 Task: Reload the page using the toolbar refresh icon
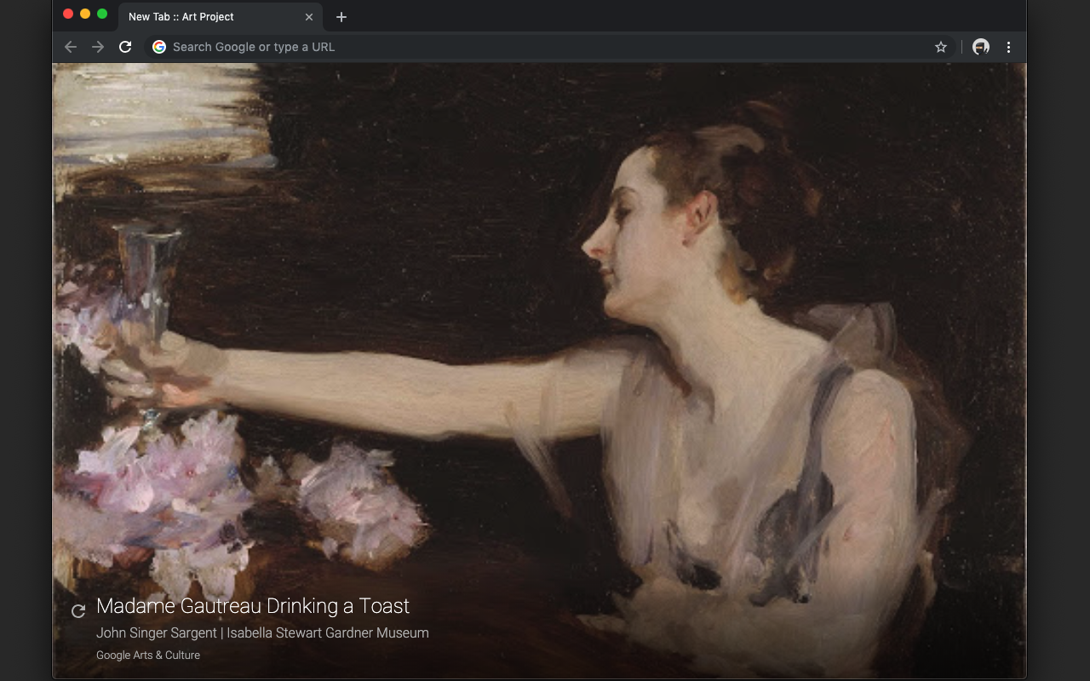pyautogui.click(x=125, y=47)
